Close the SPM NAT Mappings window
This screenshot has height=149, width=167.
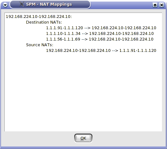click(x=161, y=5)
